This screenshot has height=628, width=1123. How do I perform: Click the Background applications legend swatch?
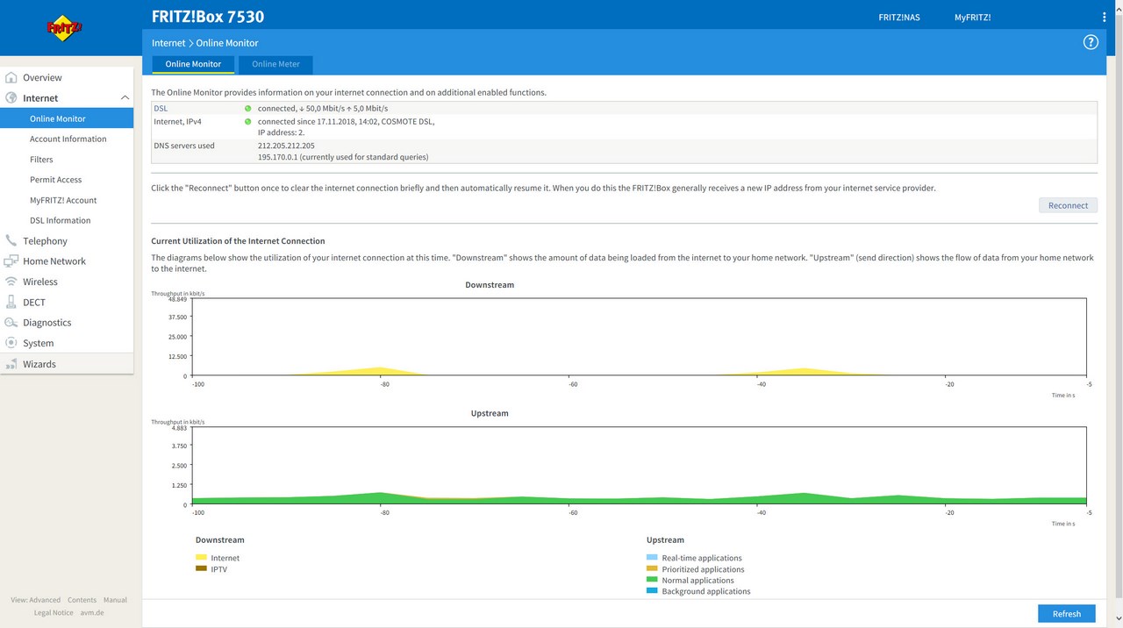[x=652, y=591]
